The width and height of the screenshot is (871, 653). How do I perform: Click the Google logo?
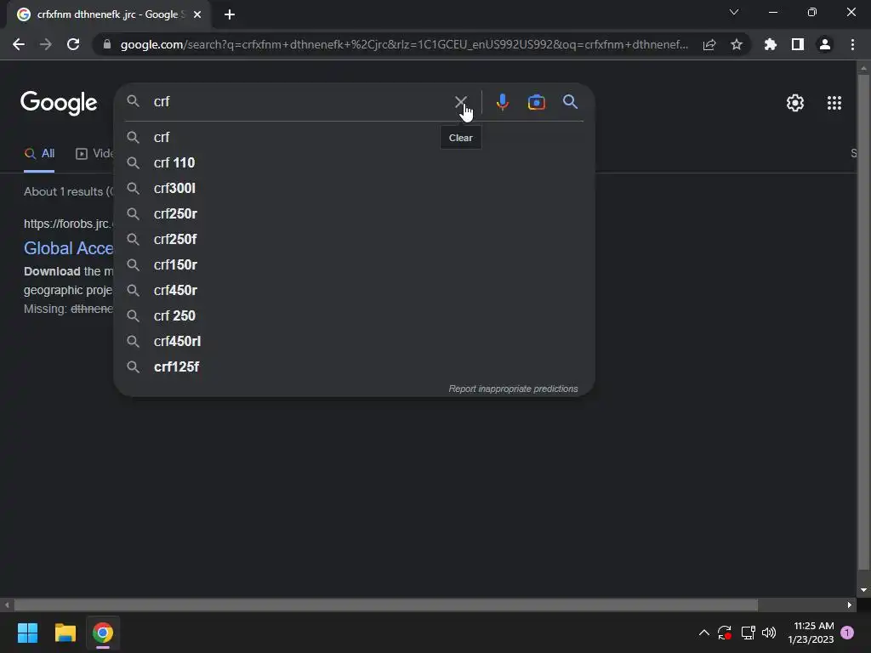(x=59, y=103)
